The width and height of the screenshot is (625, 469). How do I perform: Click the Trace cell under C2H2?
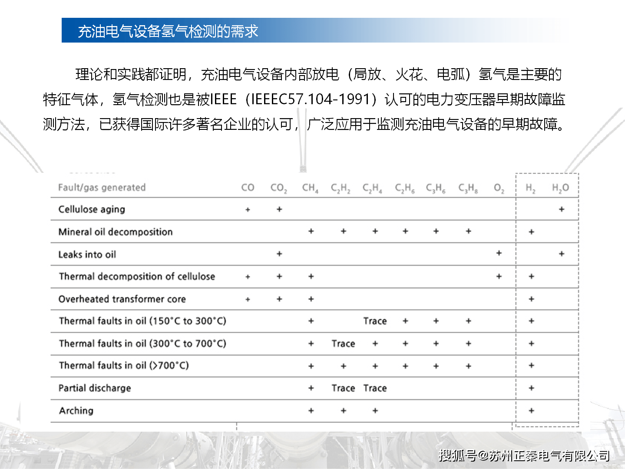point(343,343)
